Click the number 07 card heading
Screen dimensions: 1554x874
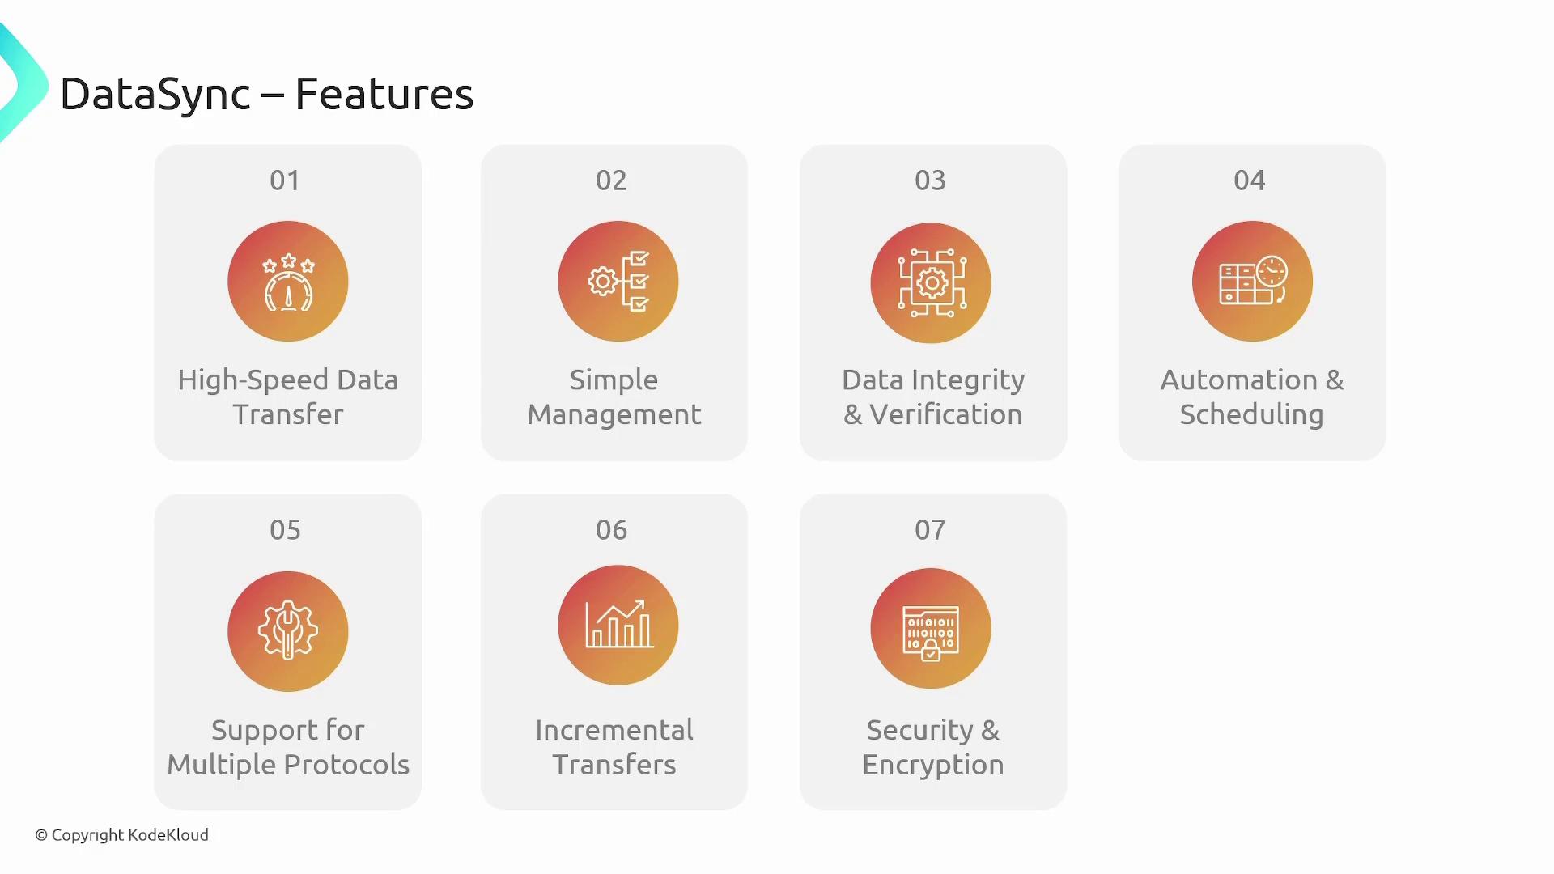click(x=930, y=529)
